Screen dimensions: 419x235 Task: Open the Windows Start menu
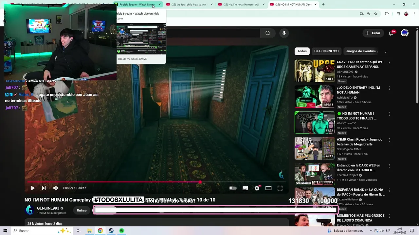tap(5, 231)
